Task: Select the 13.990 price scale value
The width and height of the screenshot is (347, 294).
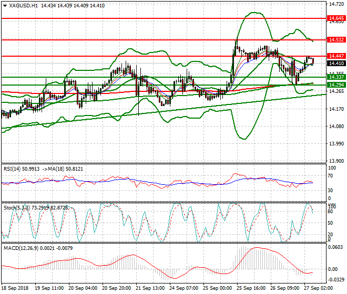Action: click(336, 144)
